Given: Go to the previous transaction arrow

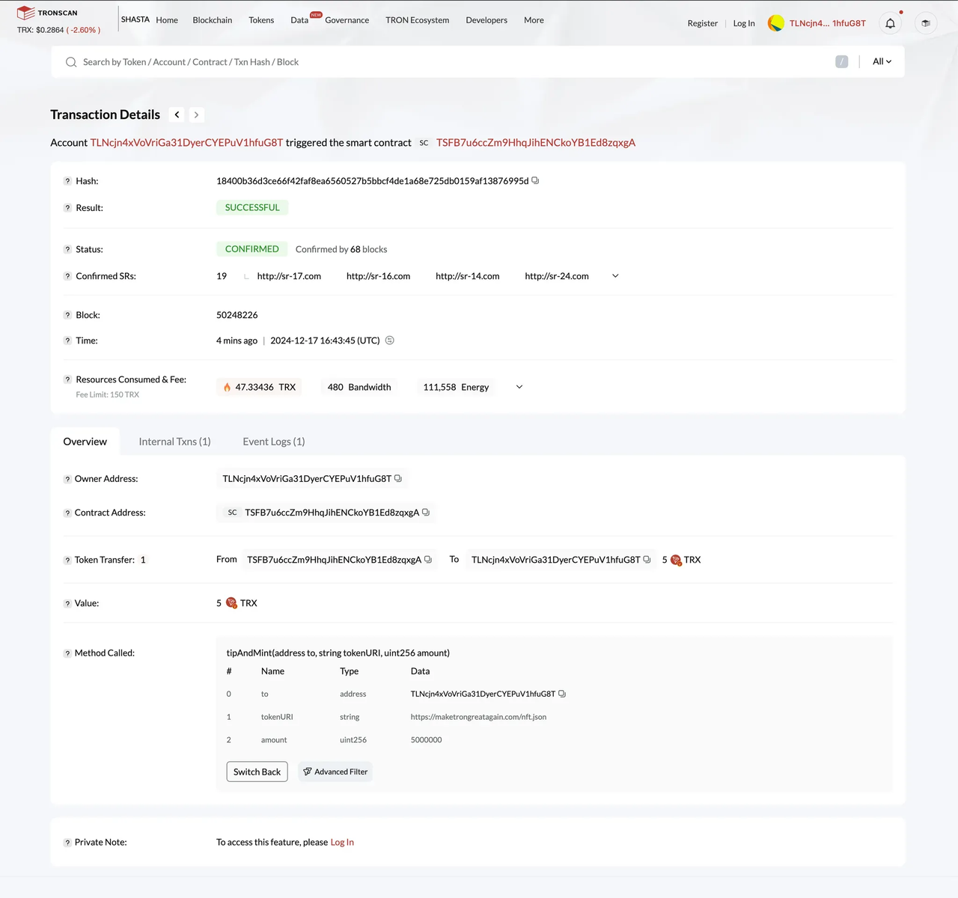Looking at the screenshot, I should point(177,114).
